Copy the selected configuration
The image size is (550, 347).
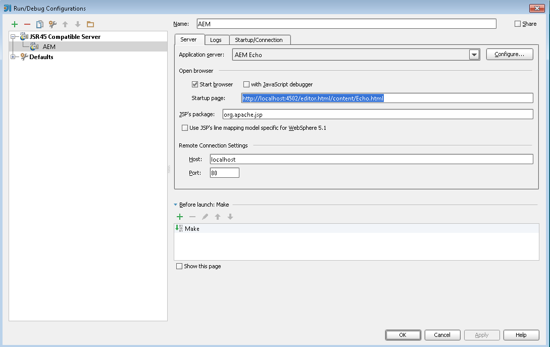[x=39, y=24]
